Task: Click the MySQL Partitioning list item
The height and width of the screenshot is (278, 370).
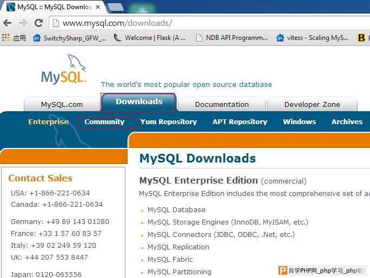Action: point(180,272)
